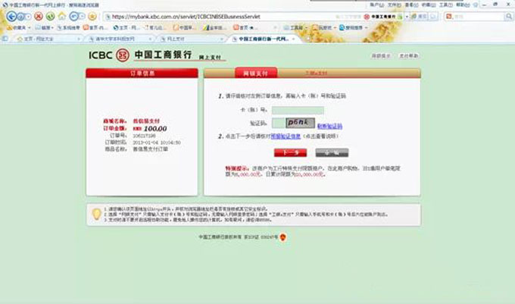The image size is (515, 304).
Task: Click the gray button beside 下一步
Action: tap(332, 152)
